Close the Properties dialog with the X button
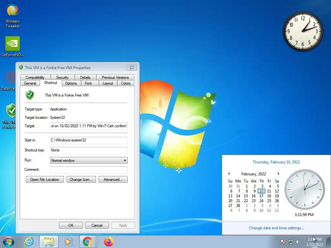Screen dimensions: 331x248 [x=132, y=68]
